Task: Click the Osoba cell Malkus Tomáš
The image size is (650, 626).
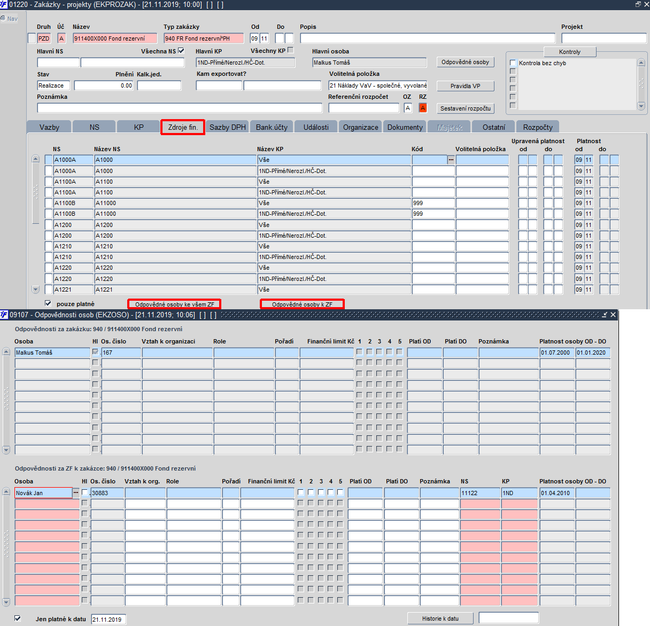Action: 52,353
